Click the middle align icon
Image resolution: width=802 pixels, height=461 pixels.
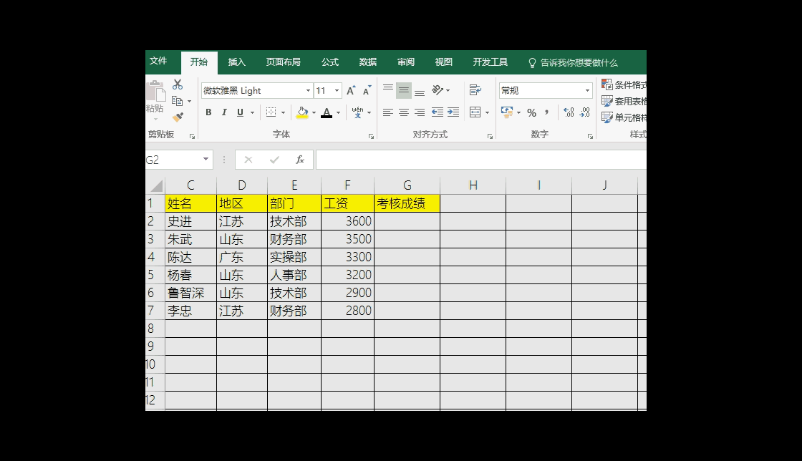(x=404, y=90)
